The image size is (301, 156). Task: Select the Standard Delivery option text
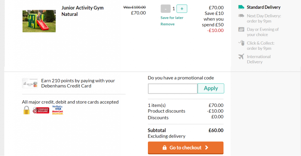(x=263, y=7)
